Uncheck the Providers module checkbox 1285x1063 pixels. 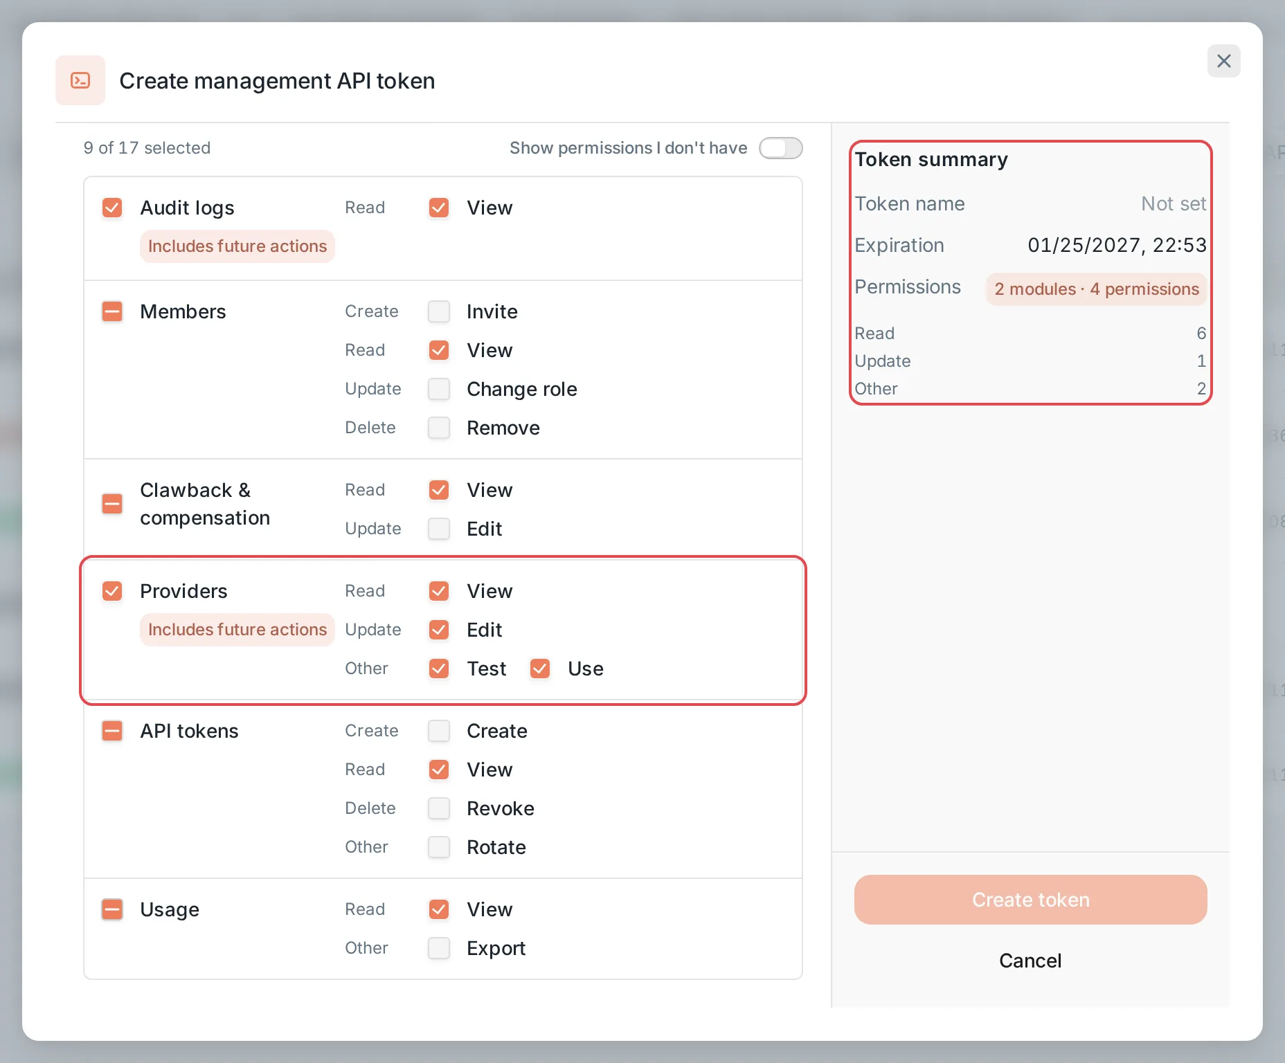[112, 591]
